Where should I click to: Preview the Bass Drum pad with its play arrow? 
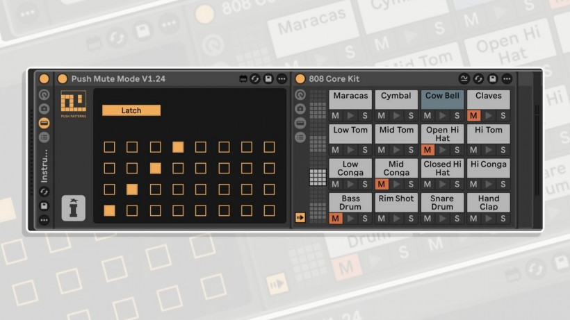pos(350,219)
